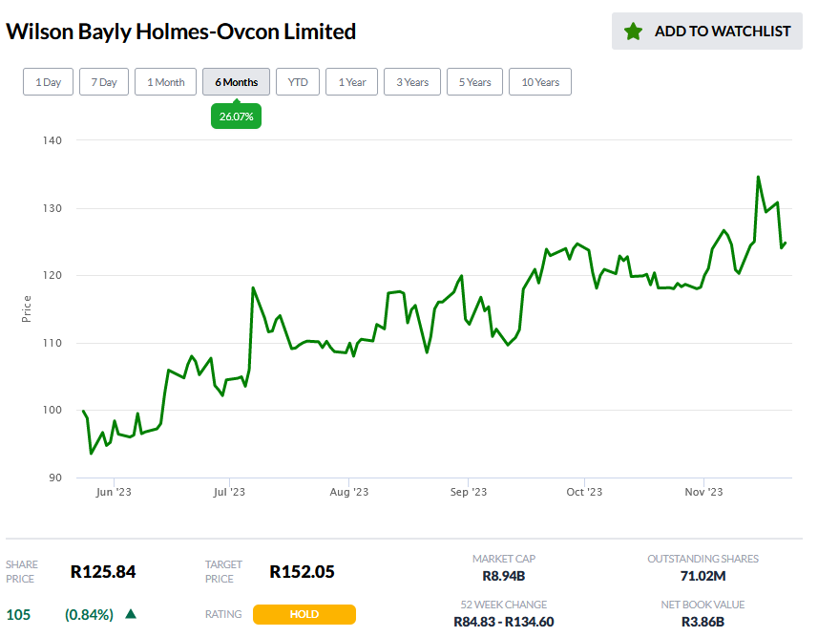Click the Aug '23 axis label
Screen dimensions: 818x637
click(x=349, y=492)
